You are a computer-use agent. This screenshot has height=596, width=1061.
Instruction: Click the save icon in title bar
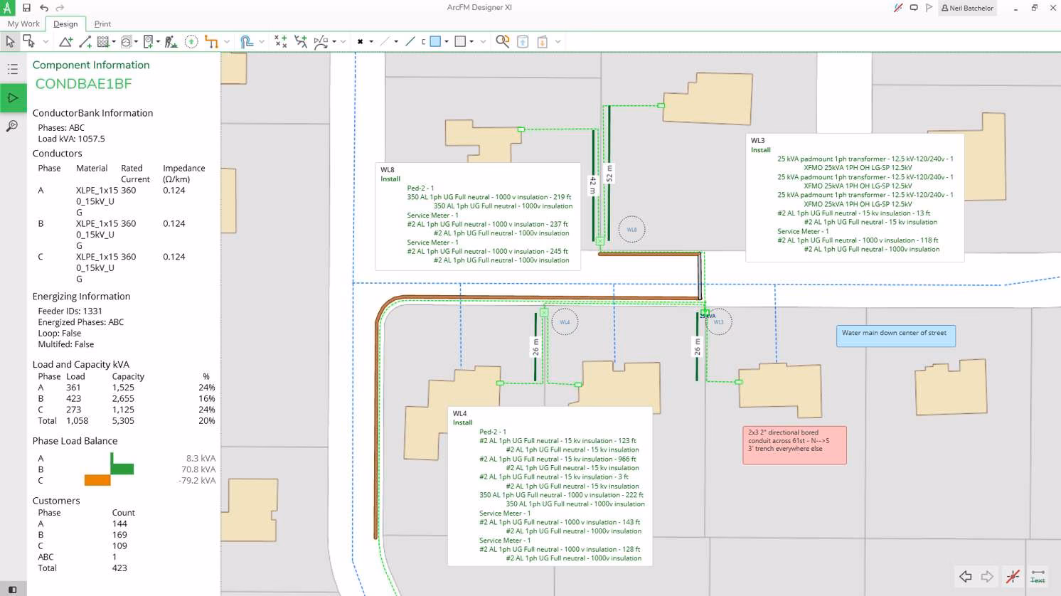(26, 8)
